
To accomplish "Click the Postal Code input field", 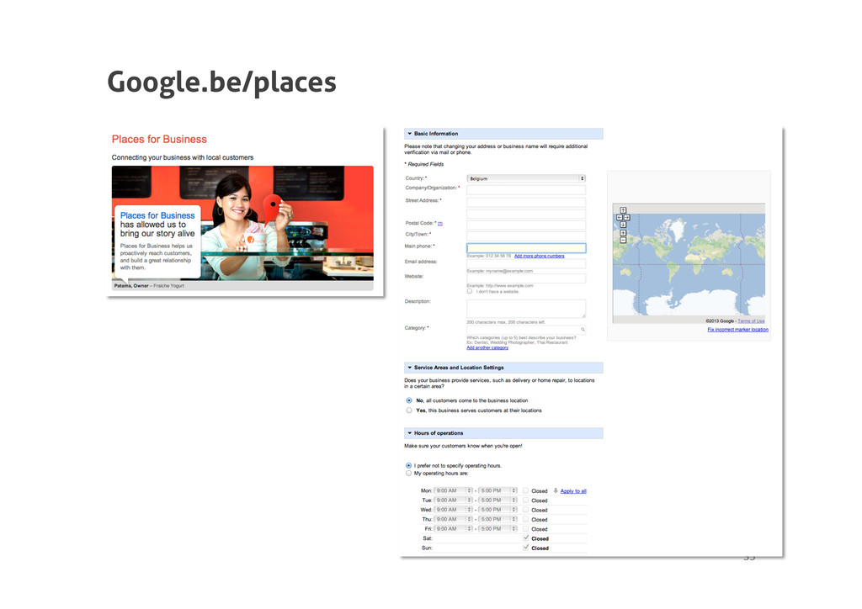I will tap(526, 225).
